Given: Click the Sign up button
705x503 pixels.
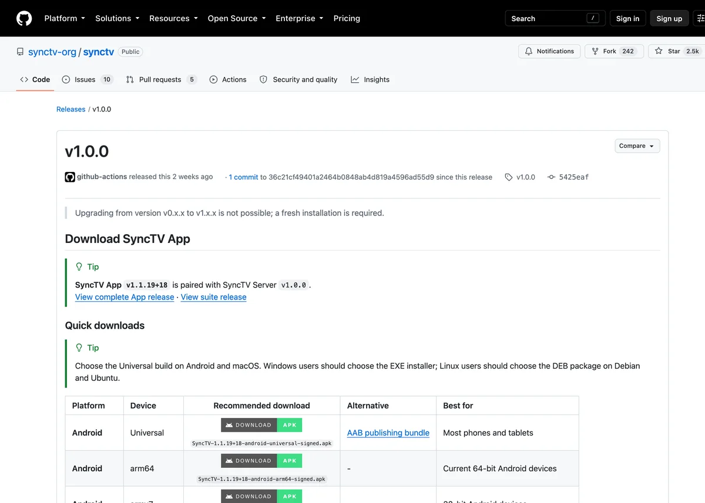Looking at the screenshot, I should tap(669, 18).
